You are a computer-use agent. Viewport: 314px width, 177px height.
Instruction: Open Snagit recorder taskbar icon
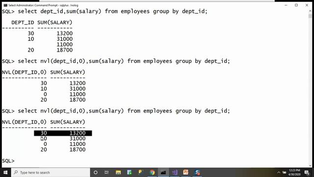point(197,173)
